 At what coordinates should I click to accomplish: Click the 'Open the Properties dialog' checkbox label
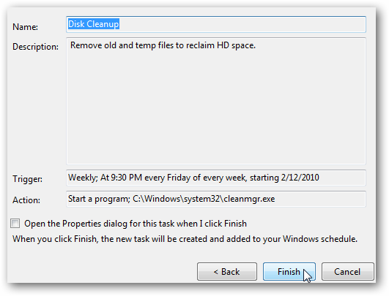(x=136, y=224)
